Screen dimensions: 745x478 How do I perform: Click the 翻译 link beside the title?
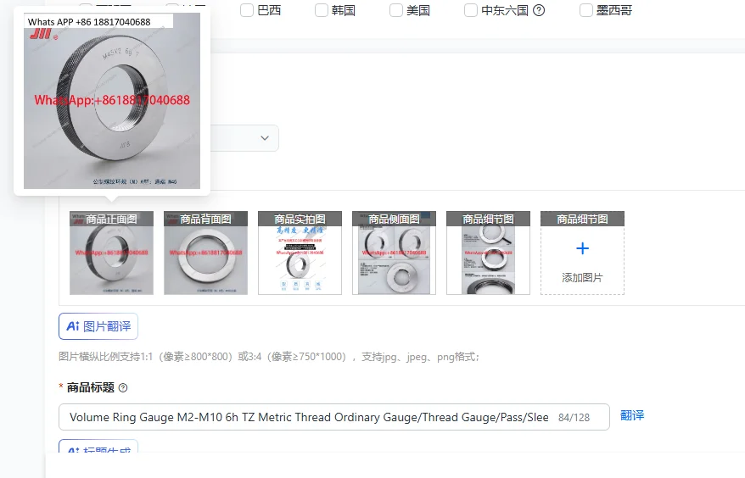tap(632, 415)
